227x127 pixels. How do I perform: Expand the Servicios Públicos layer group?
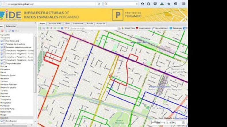[8, 84]
